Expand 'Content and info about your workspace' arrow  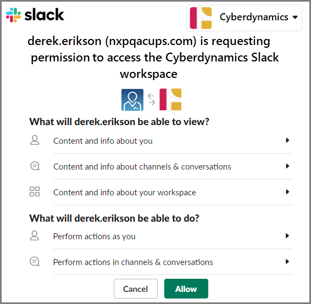pyautogui.click(x=287, y=192)
